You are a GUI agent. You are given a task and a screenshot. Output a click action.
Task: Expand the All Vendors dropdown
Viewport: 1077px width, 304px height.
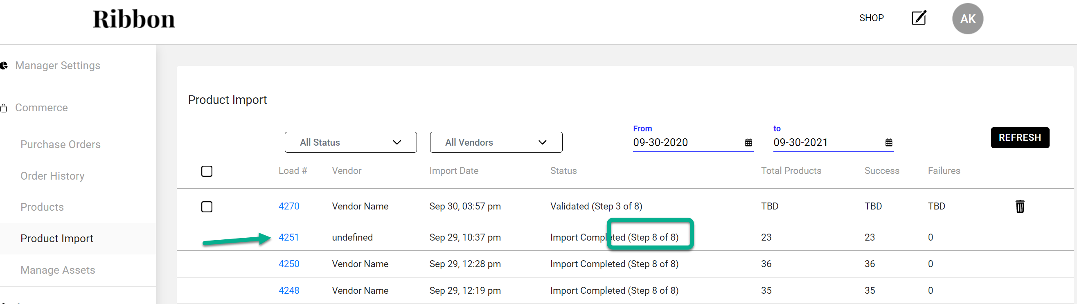tap(496, 142)
